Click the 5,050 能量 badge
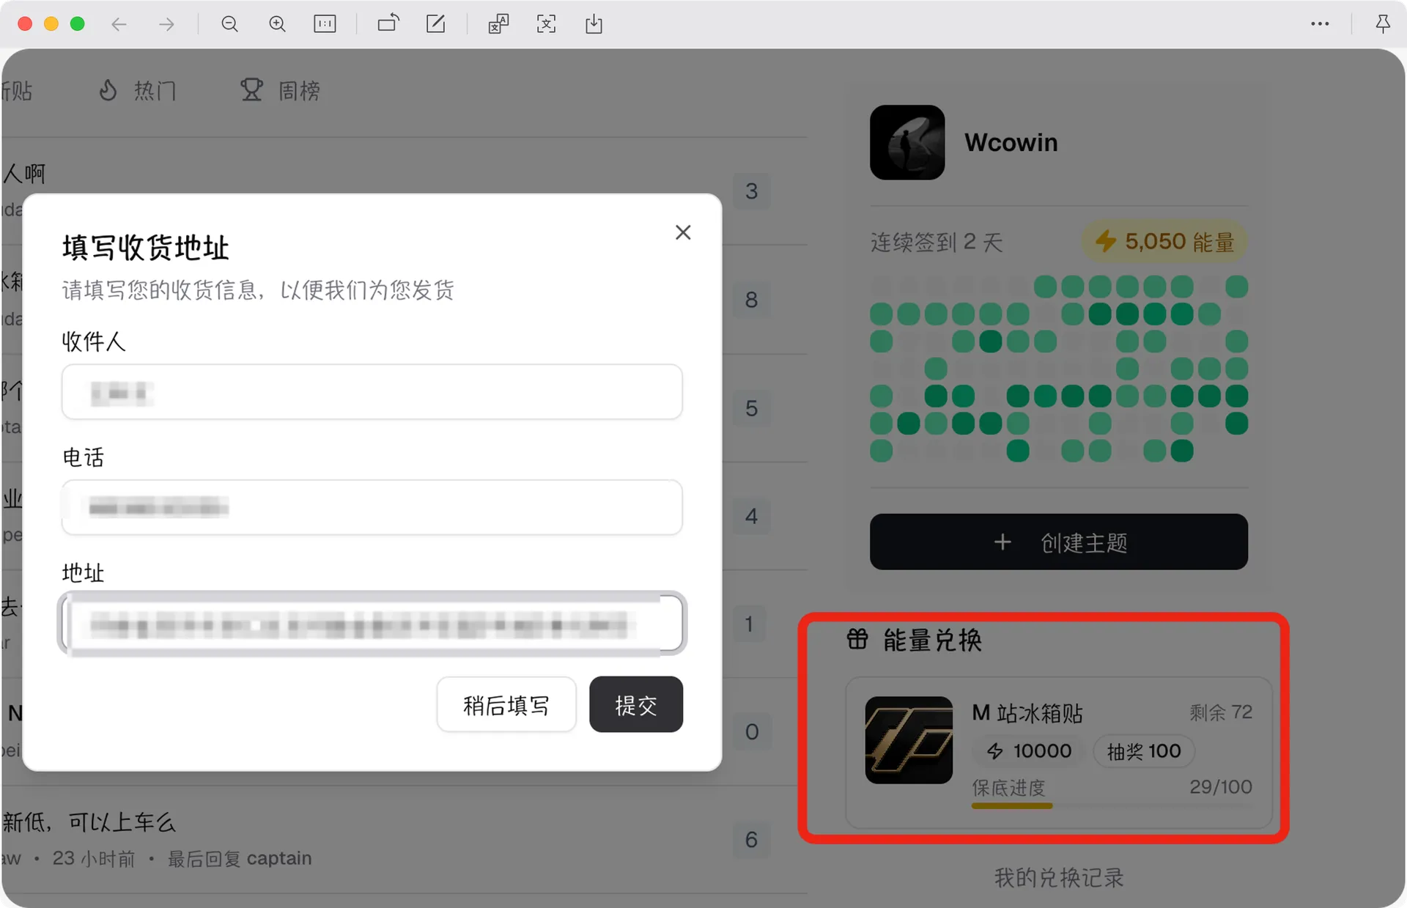1407x908 pixels. pos(1165,241)
